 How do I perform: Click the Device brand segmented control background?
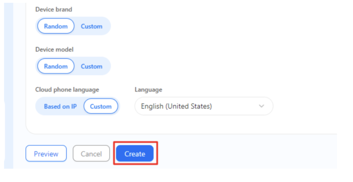tap(73, 26)
